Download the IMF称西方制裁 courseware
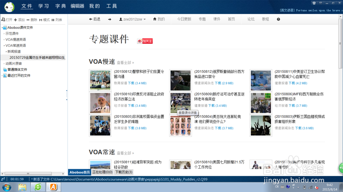This screenshot has width=343, height=192. coord(298,106)
